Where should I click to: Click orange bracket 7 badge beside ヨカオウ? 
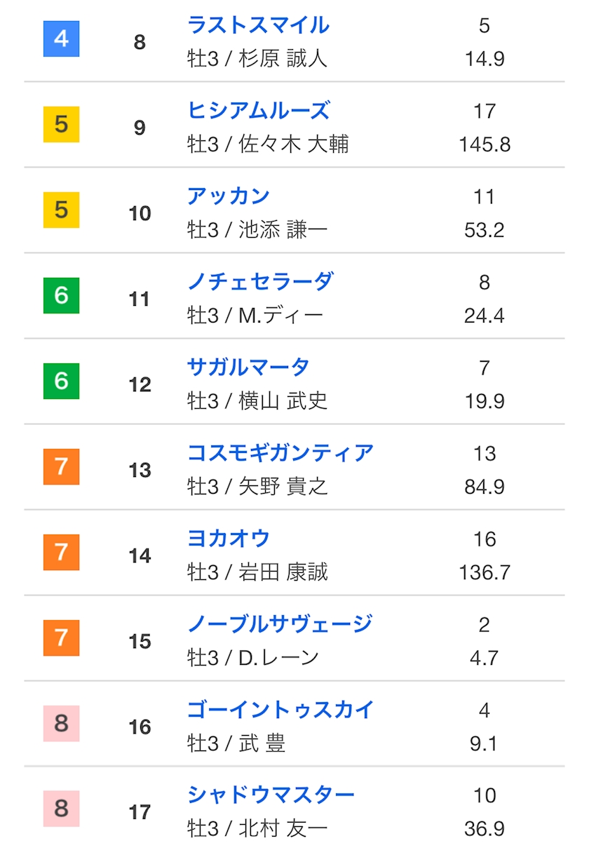(62, 552)
